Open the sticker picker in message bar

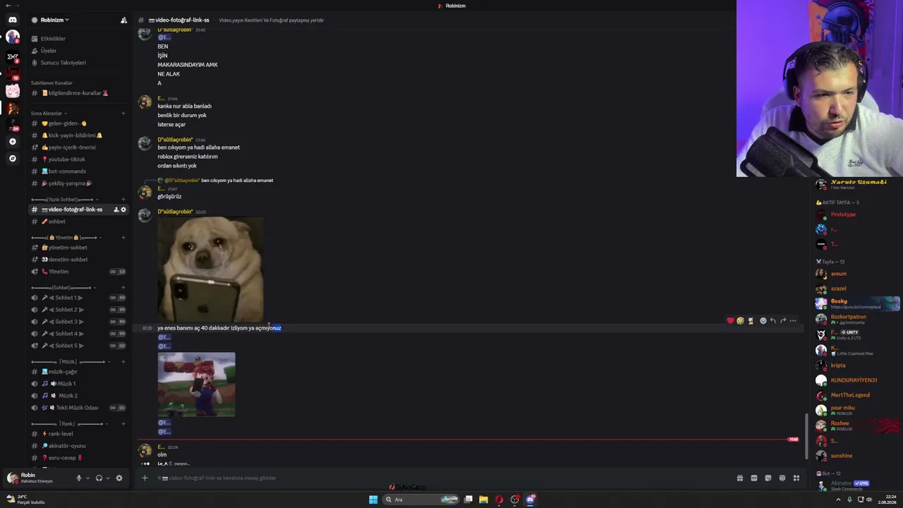click(768, 478)
